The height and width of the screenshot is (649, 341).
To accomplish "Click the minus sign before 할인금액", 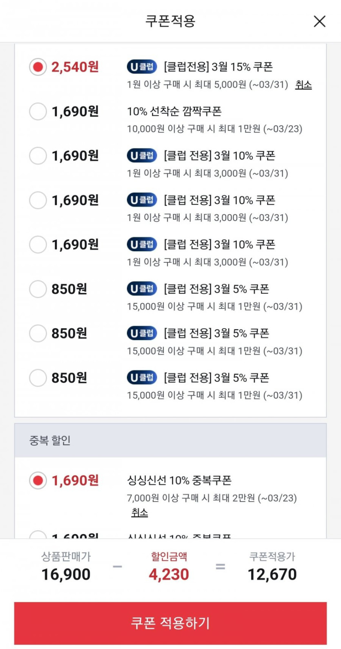I will pos(117,566).
